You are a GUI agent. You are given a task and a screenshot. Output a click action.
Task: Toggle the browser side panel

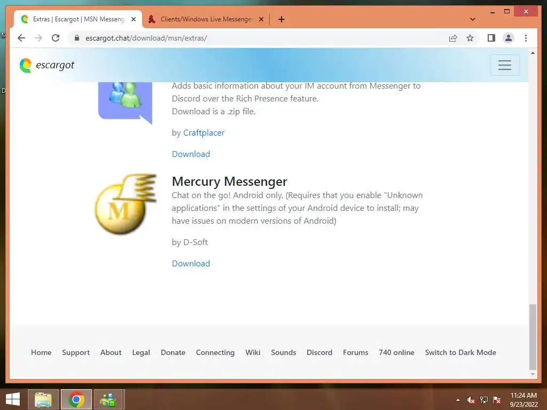[x=491, y=38]
